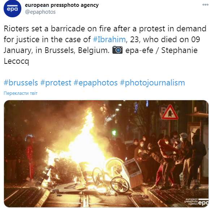Open the #brussels hashtag

point(21,83)
